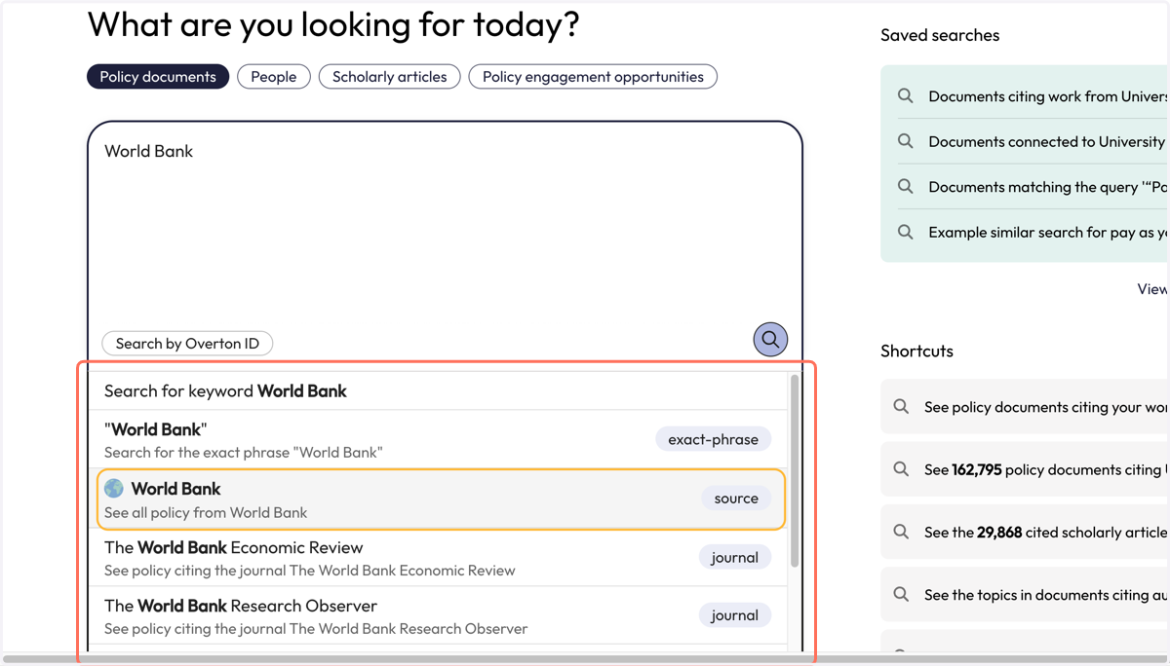The image size is (1170, 666).
Task: Open Policy engagement opportunities tab
Action: pos(593,77)
